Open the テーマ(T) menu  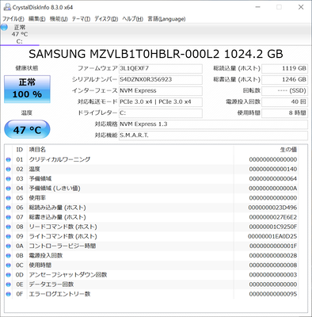click(x=81, y=19)
